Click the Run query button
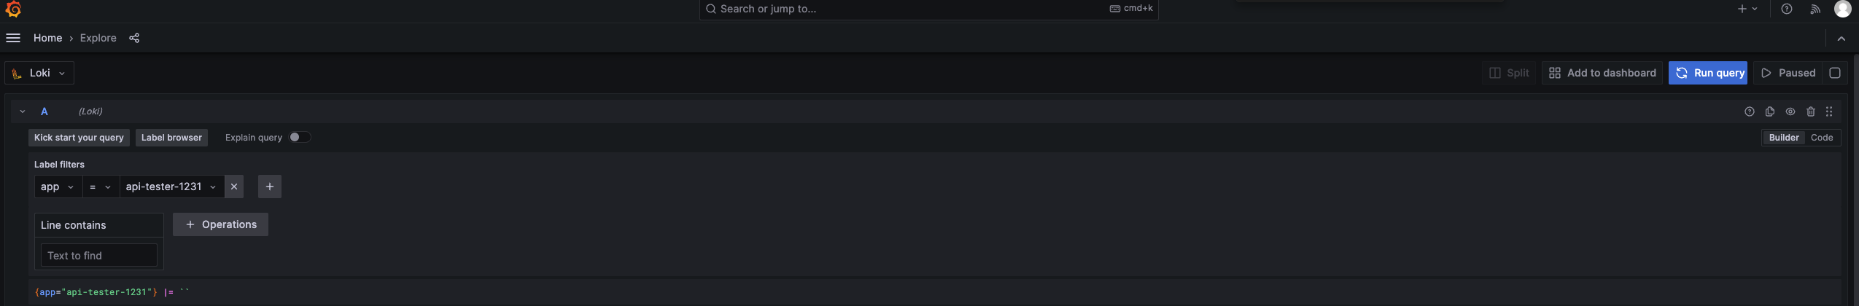 [x=1707, y=73]
